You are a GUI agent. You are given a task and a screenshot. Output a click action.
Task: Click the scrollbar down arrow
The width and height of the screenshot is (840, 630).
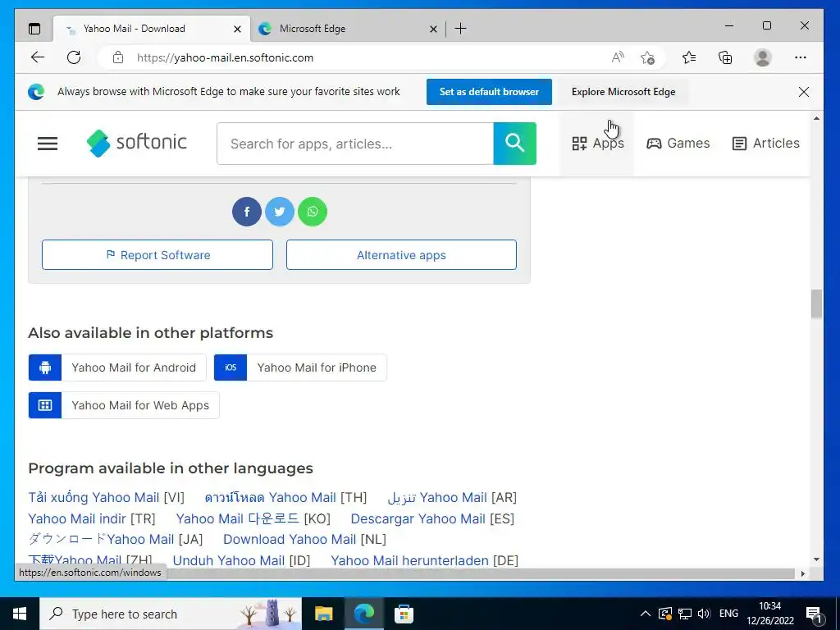[816, 559]
